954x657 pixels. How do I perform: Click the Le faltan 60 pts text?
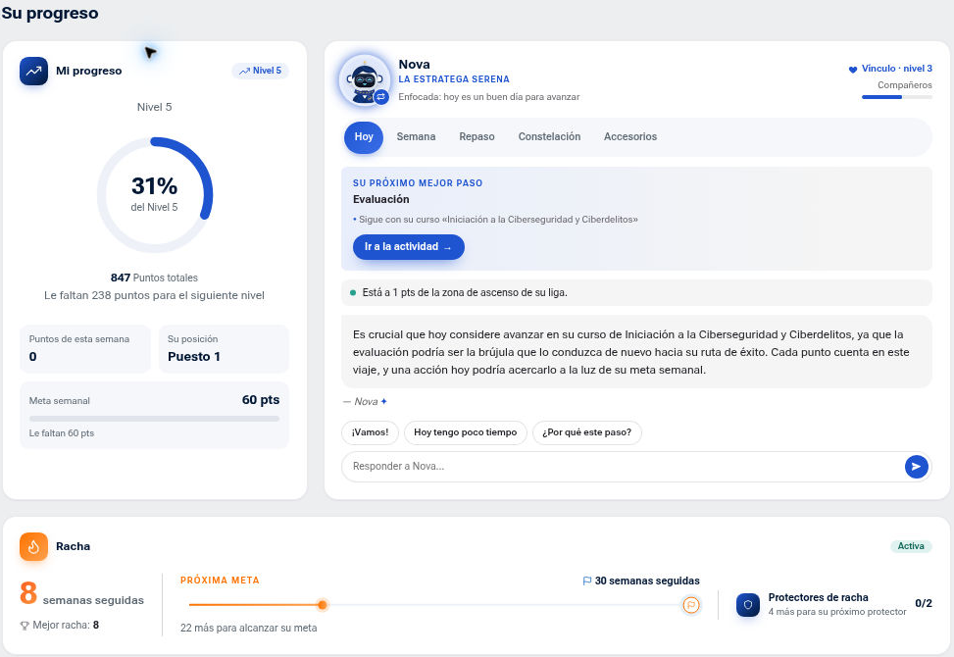click(x=62, y=433)
